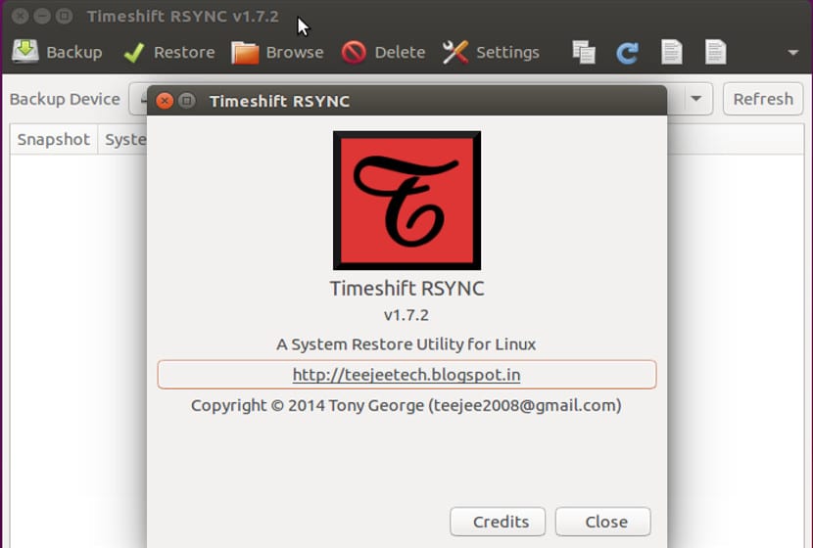
Task: Sort by the Snapshot column header
Action: pyautogui.click(x=53, y=139)
